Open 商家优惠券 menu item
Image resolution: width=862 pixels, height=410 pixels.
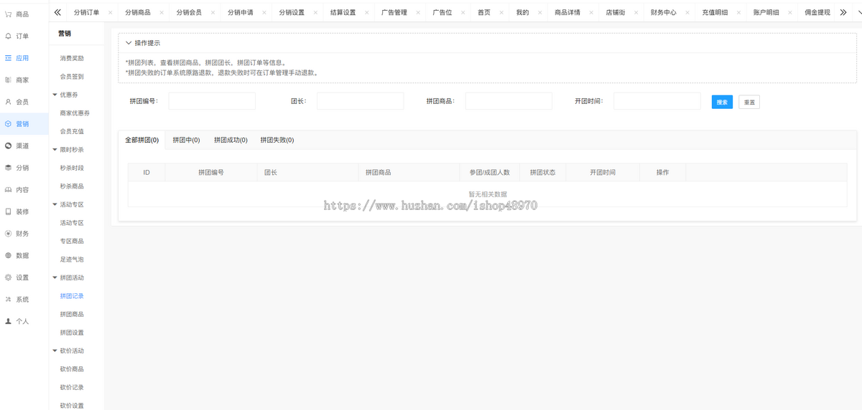click(75, 113)
